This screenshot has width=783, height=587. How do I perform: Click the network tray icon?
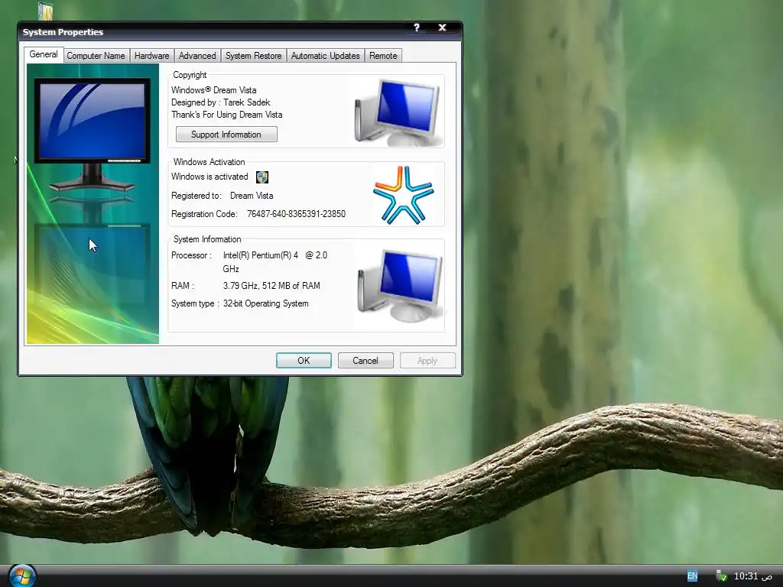(721, 576)
